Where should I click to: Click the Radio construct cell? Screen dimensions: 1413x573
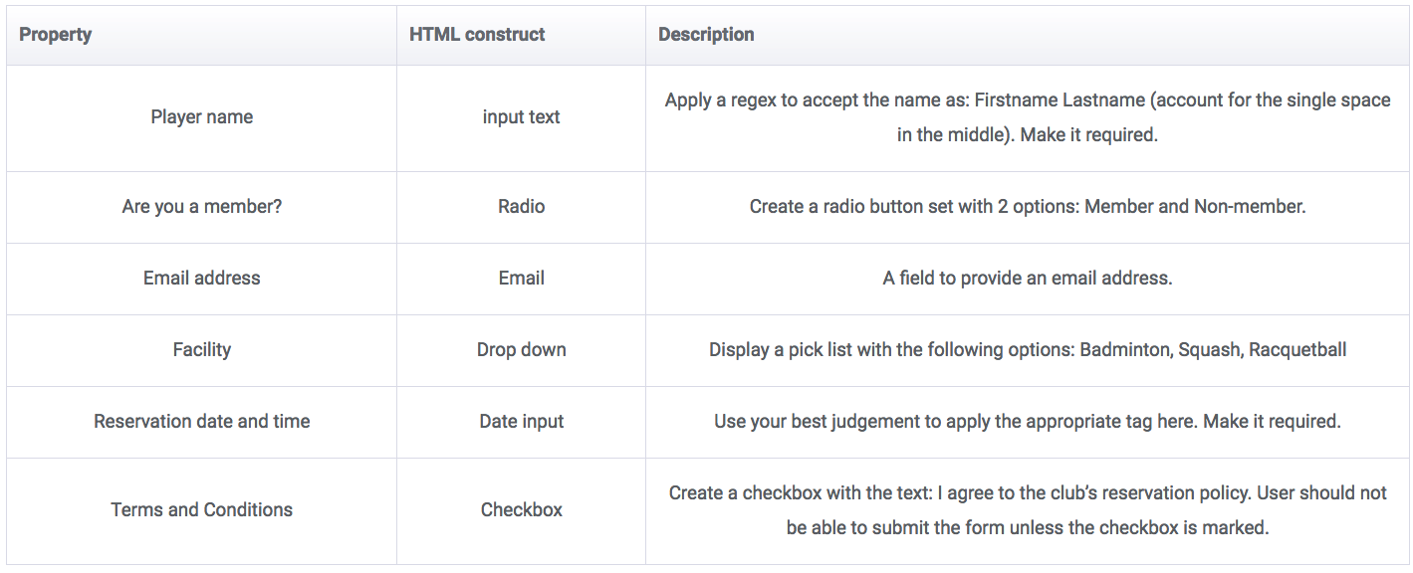521,207
